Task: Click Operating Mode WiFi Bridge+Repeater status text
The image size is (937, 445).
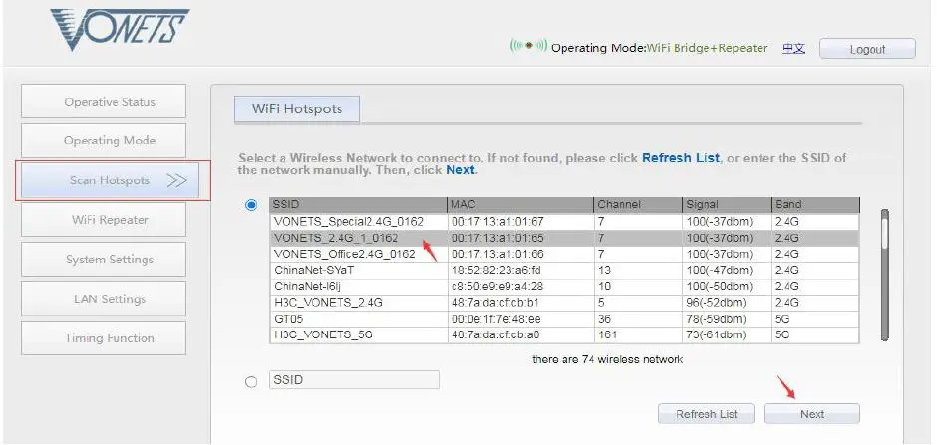Action: click(659, 49)
